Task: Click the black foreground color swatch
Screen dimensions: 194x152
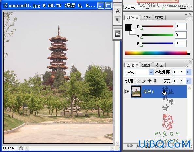Action: (129, 27)
